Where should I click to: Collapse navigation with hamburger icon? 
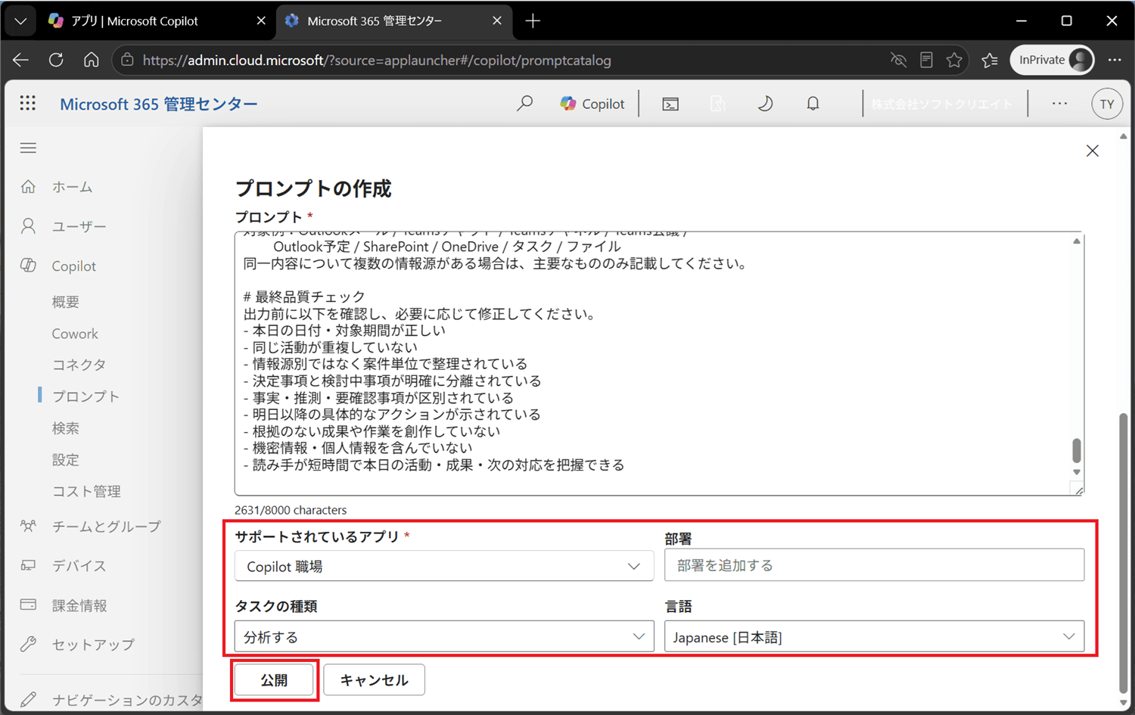[28, 148]
